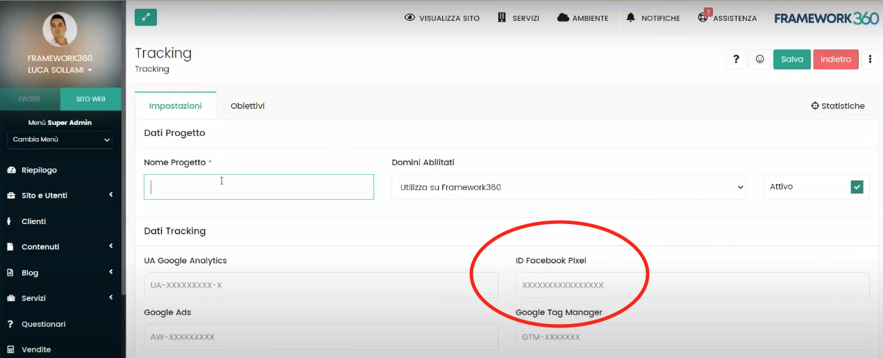Expand the sidebar Servizi submenu arrow
This screenshot has width=883, height=358.
point(111,298)
